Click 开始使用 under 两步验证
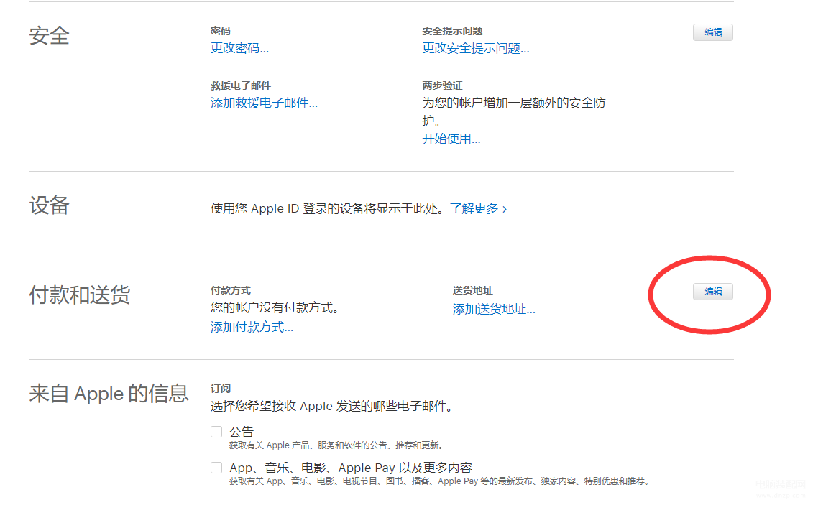Image resolution: width=813 pixels, height=505 pixels. click(451, 139)
